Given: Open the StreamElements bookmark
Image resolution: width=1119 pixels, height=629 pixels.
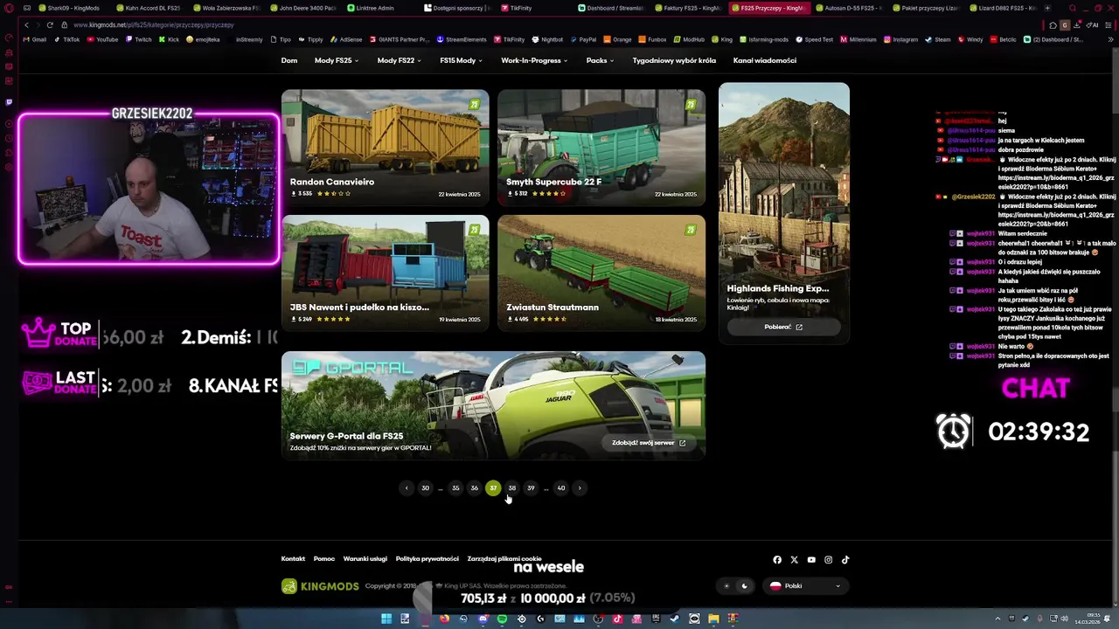Looking at the screenshot, I should [462, 39].
